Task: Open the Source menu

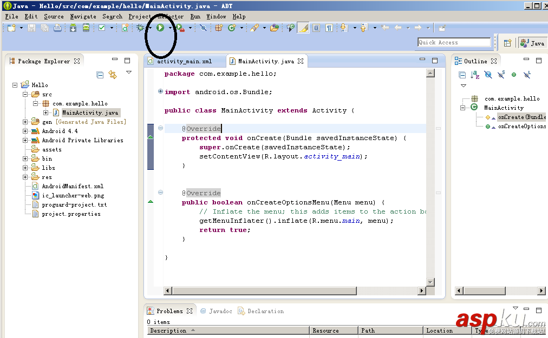Action: 54,16
